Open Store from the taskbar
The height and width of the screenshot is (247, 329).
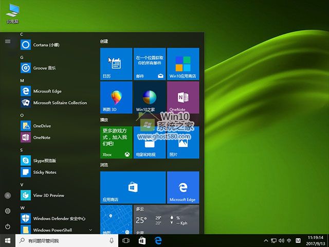pos(142,241)
